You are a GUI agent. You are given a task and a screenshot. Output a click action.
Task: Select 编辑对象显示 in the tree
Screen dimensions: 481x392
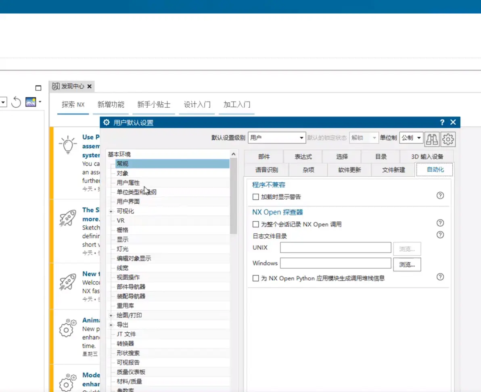(x=134, y=259)
